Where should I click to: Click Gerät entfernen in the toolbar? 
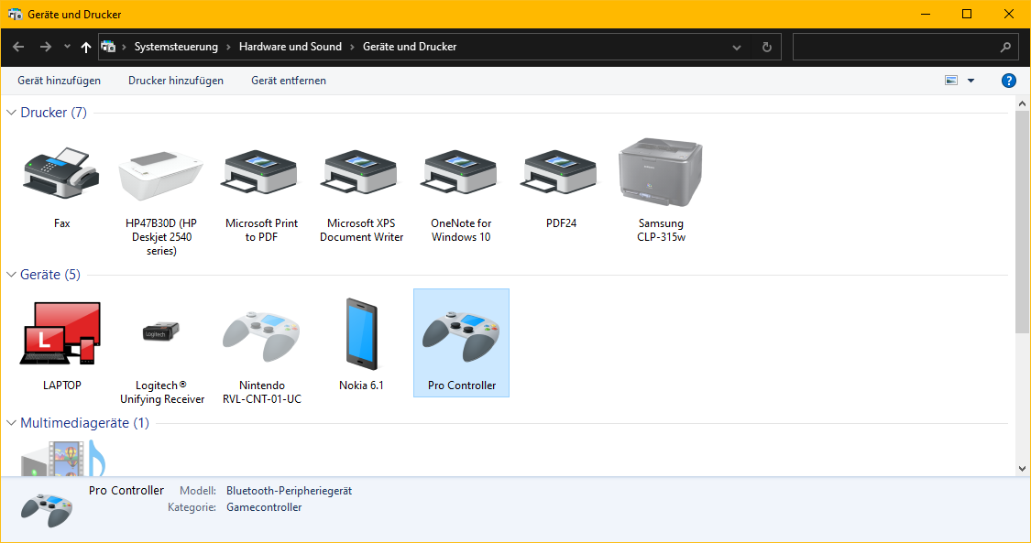289,81
